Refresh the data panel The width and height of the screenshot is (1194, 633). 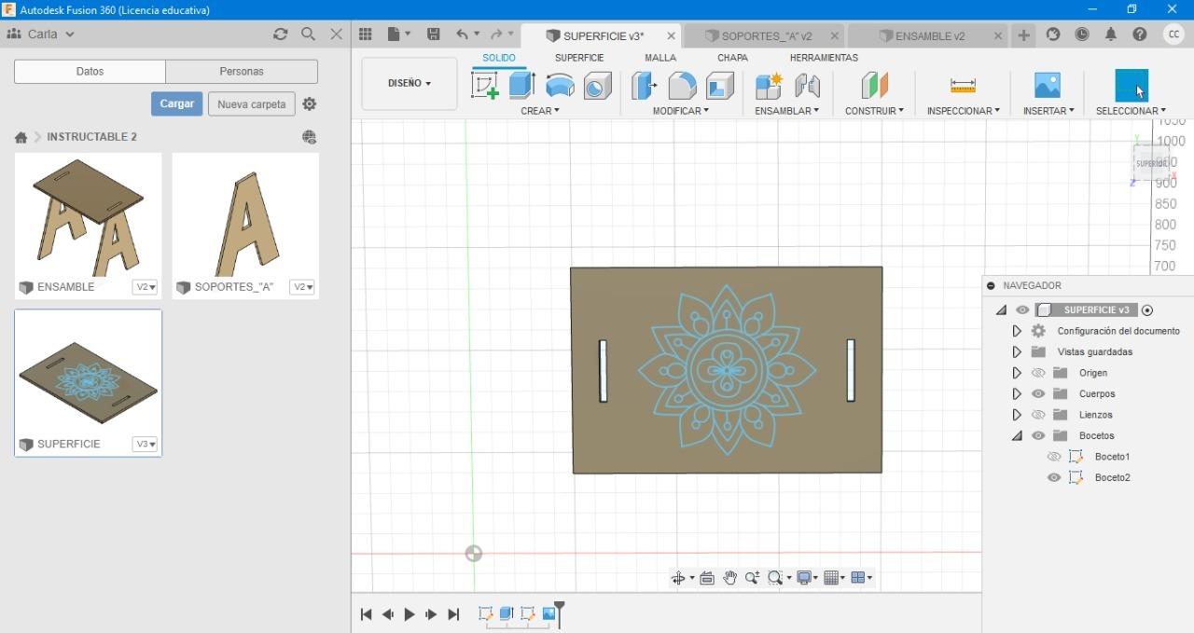point(280,34)
